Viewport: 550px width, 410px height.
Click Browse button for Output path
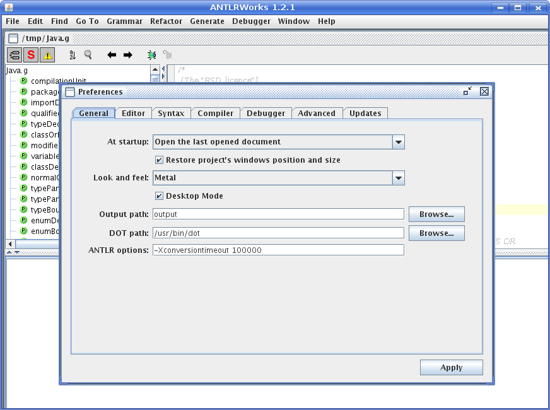(x=436, y=214)
